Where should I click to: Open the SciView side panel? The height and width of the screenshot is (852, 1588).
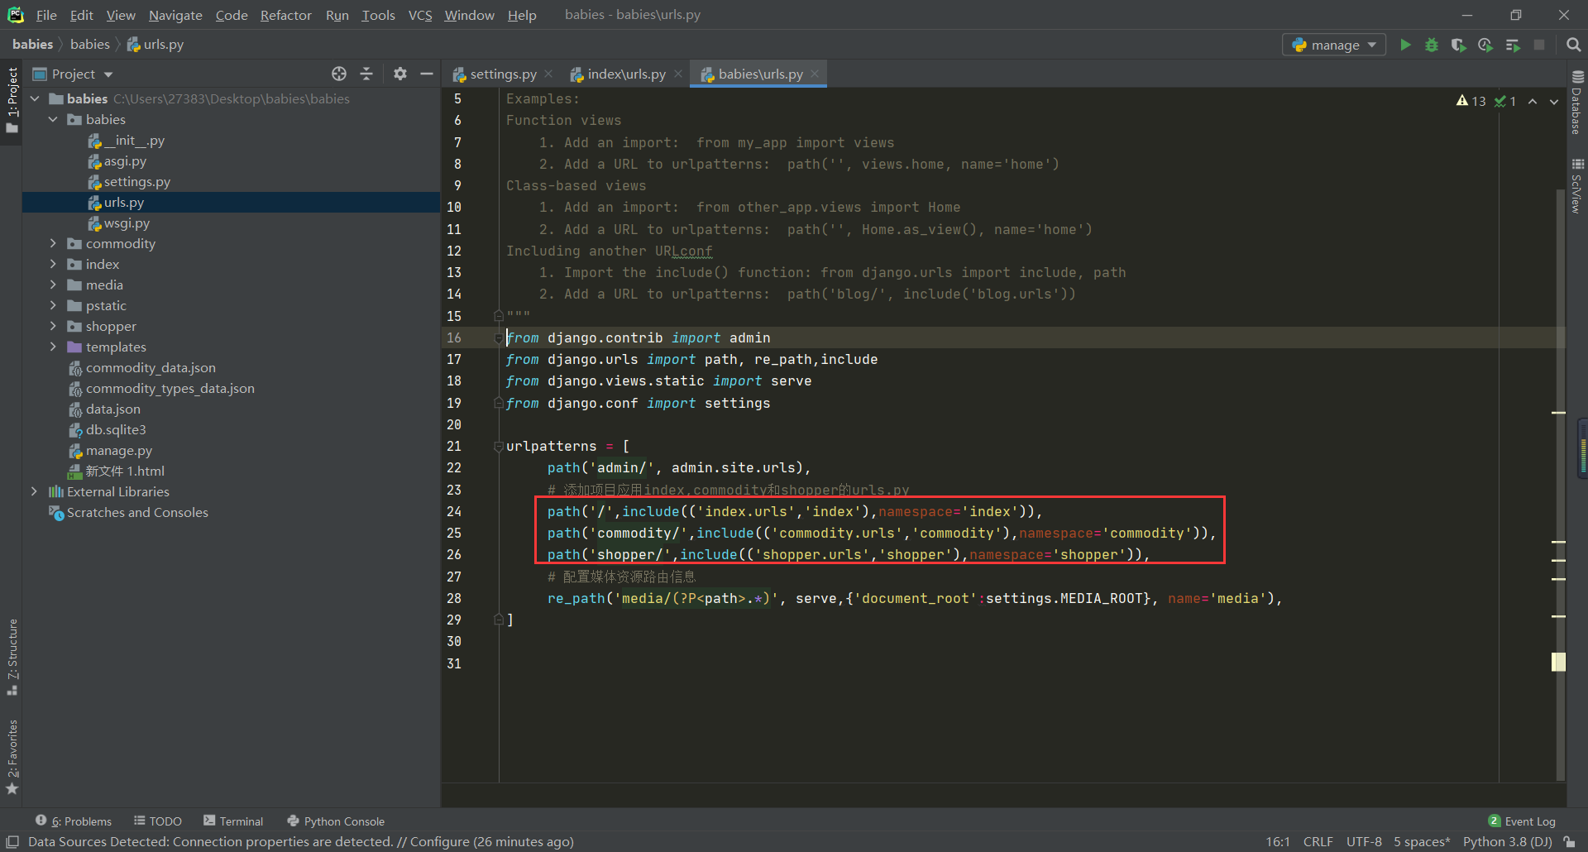[x=1577, y=186]
